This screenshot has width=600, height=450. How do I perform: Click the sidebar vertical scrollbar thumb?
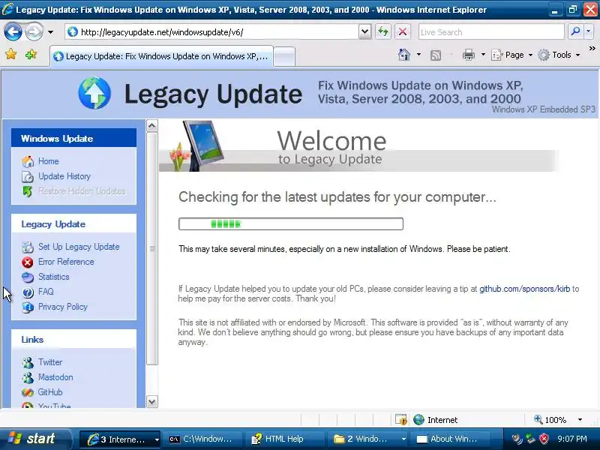[x=152, y=249]
